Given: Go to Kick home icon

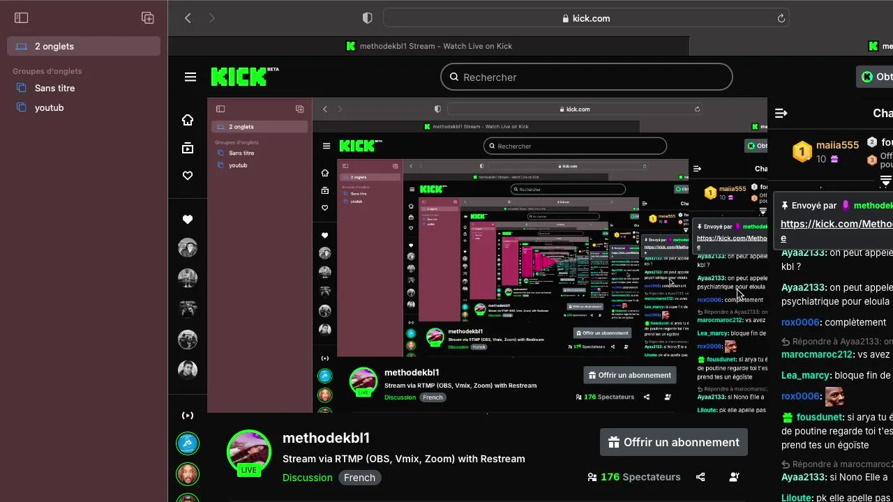Looking at the screenshot, I should point(188,120).
